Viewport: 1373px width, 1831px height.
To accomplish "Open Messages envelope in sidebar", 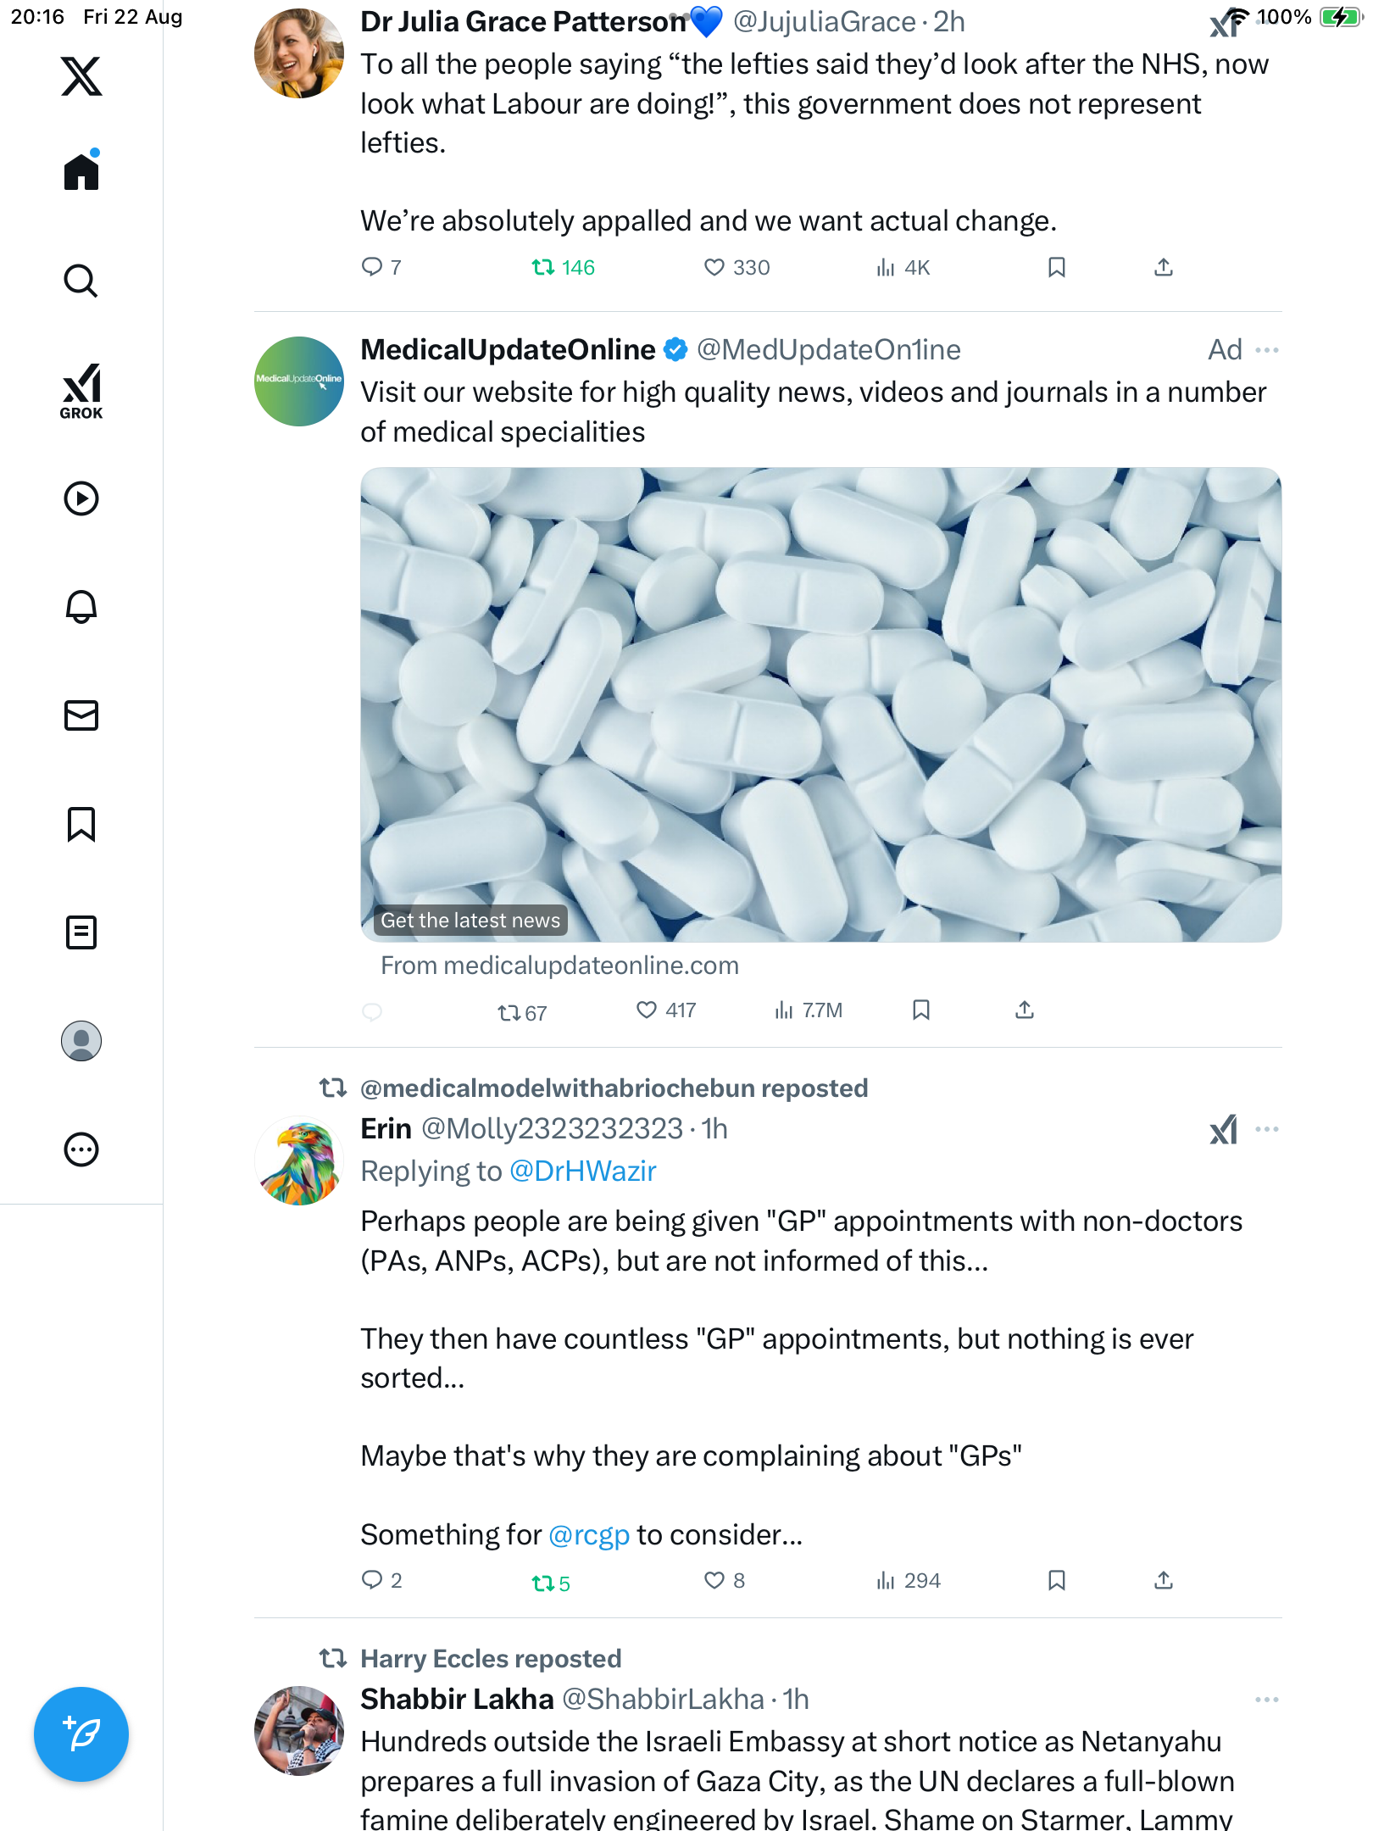I will point(81,715).
